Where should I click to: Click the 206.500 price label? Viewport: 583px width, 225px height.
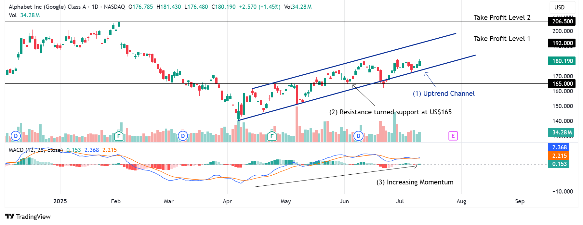562,21
